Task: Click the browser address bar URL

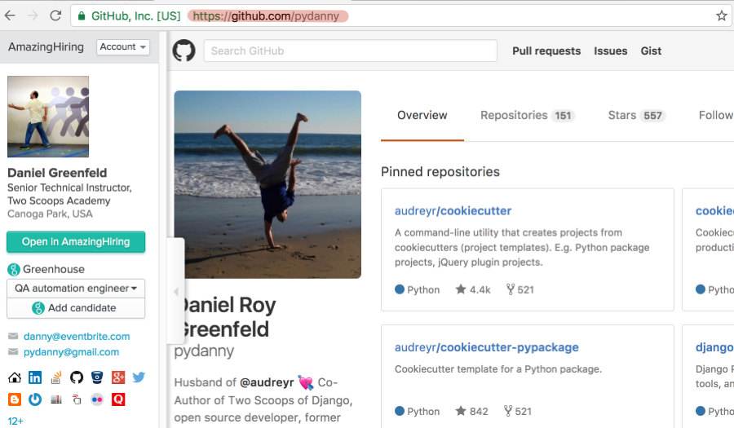Action: coord(266,16)
